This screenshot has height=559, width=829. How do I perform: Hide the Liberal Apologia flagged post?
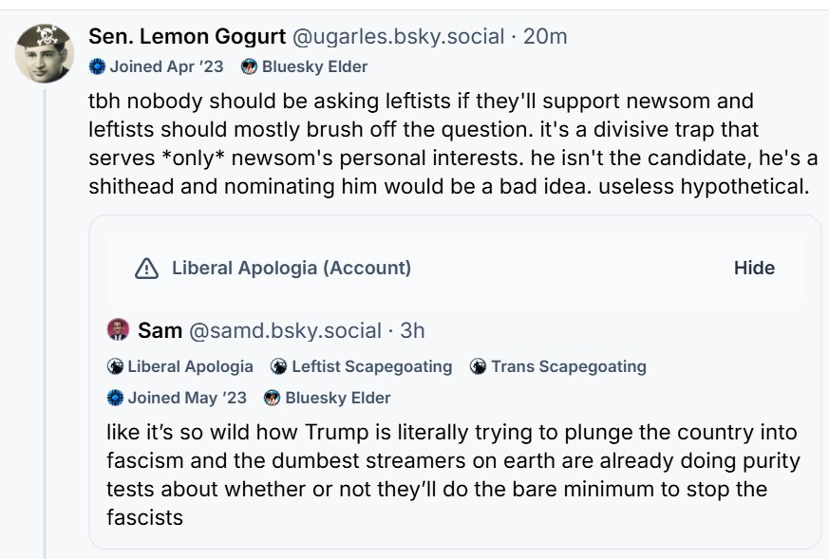pyautogui.click(x=754, y=269)
